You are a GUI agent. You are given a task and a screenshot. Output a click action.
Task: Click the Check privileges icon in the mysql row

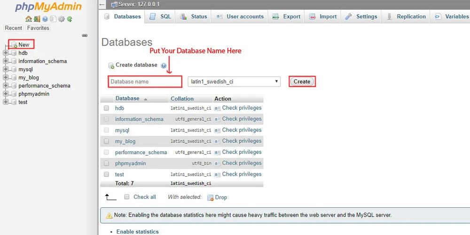217,130
